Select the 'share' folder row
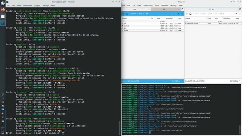The image size is (242, 136). pos(153,30)
